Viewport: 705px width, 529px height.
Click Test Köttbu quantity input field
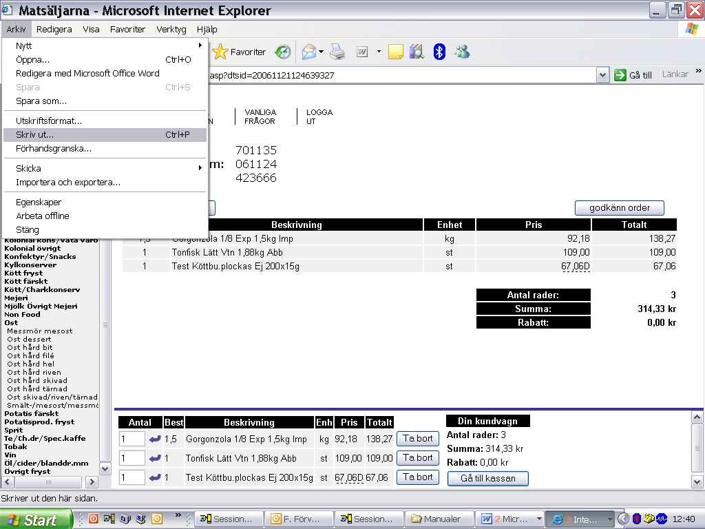[132, 477]
